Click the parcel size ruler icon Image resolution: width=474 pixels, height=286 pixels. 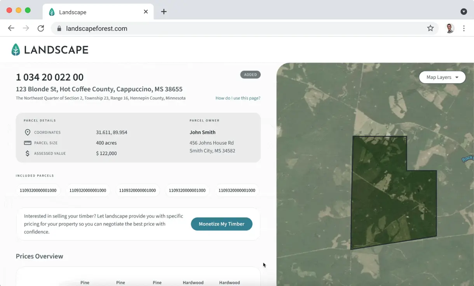(28, 143)
